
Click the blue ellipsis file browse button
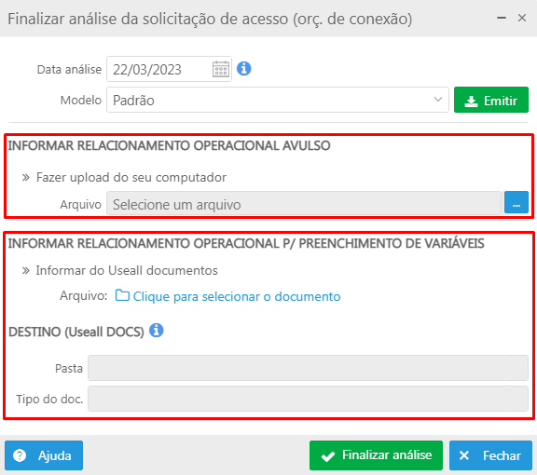tap(516, 203)
